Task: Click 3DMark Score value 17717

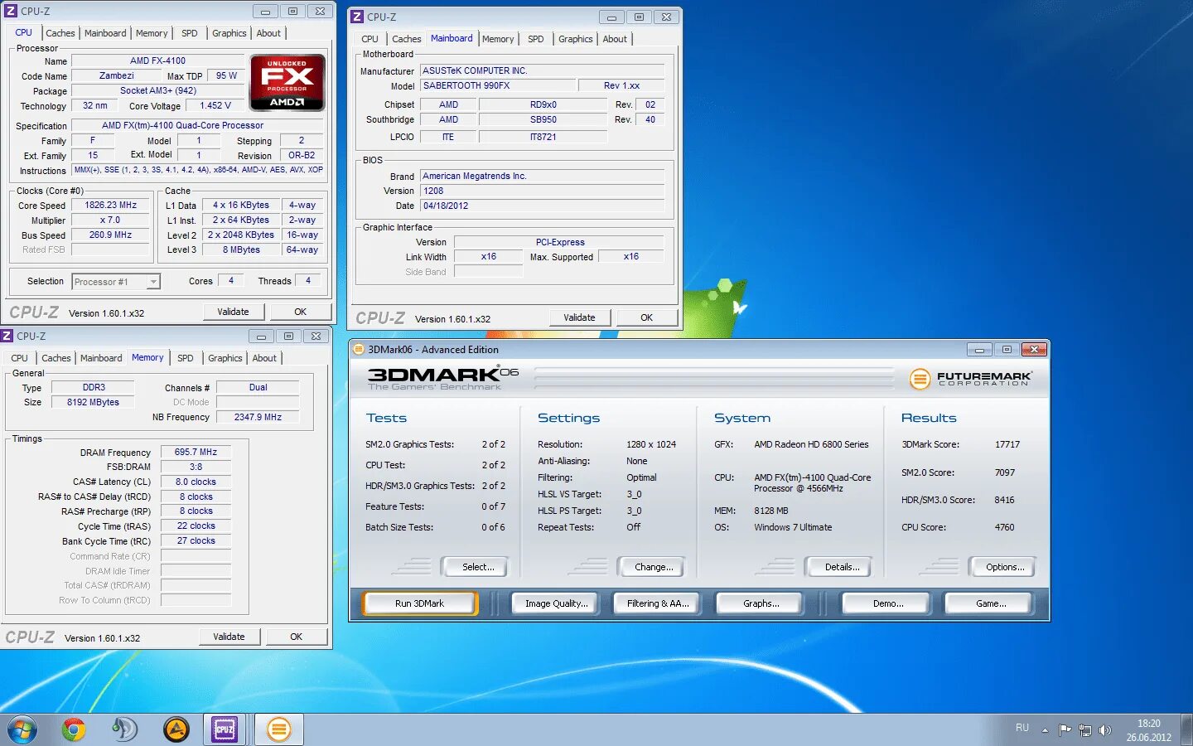Action: [x=1007, y=444]
